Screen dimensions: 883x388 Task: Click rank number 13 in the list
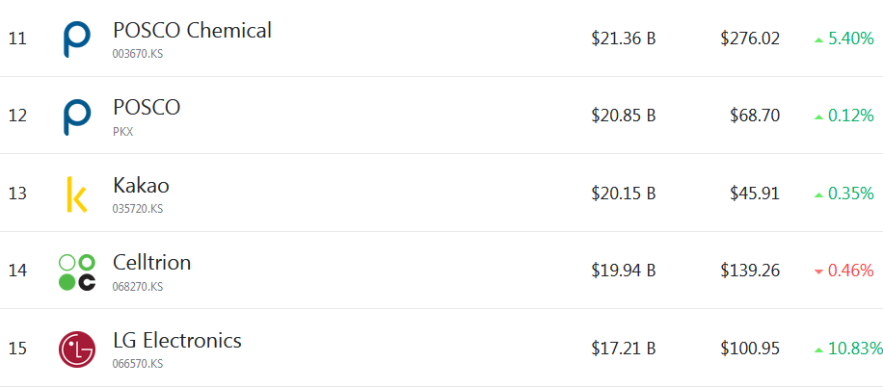coord(17,194)
